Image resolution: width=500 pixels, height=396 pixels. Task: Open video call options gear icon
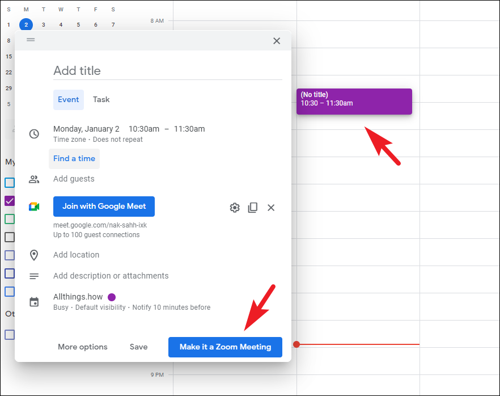click(x=235, y=208)
